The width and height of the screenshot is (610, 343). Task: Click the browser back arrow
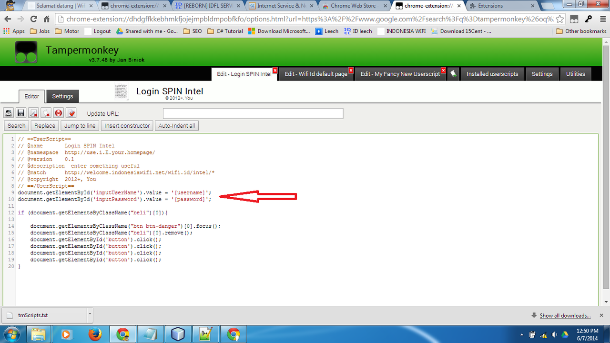click(x=8, y=19)
